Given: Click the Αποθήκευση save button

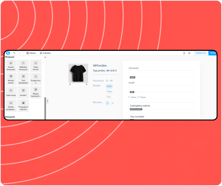Looking at the screenshot, I should coord(201,53).
